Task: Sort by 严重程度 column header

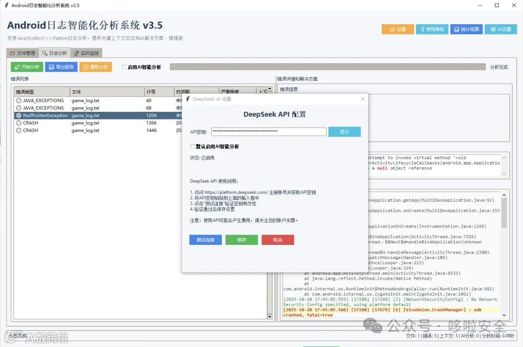Action: pos(237,91)
